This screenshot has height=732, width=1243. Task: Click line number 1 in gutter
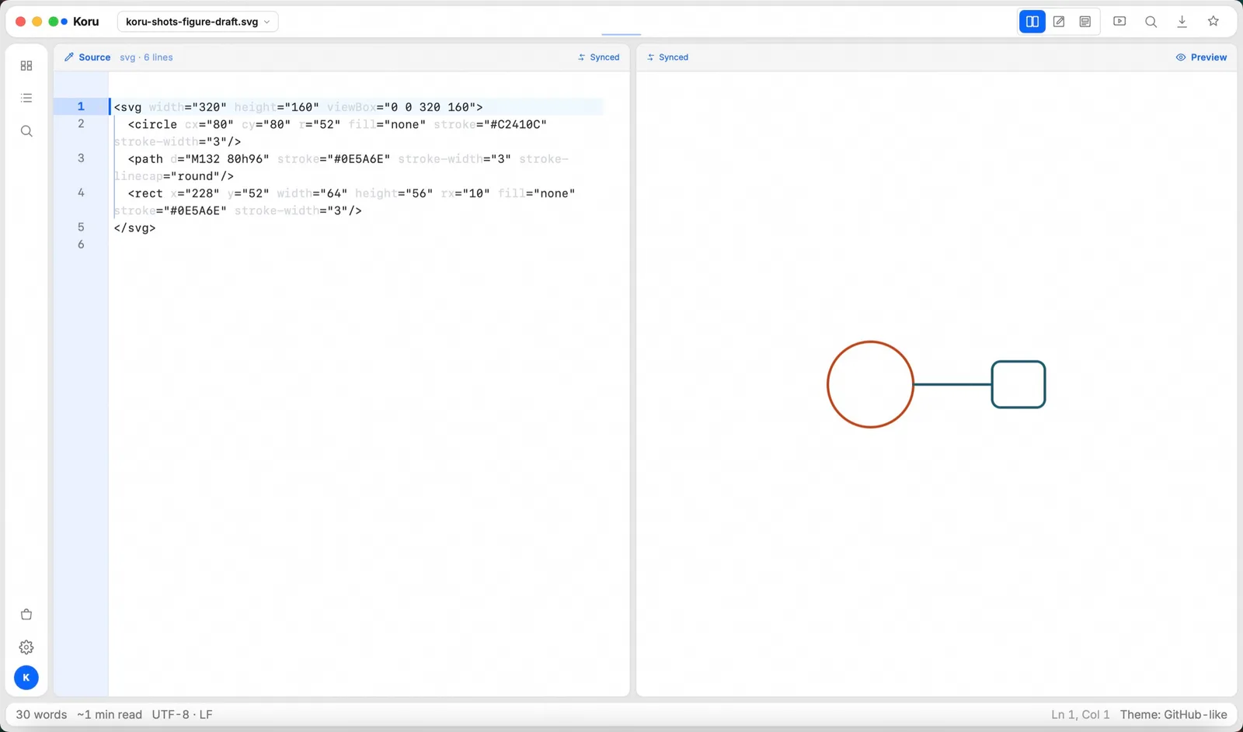[x=81, y=106]
